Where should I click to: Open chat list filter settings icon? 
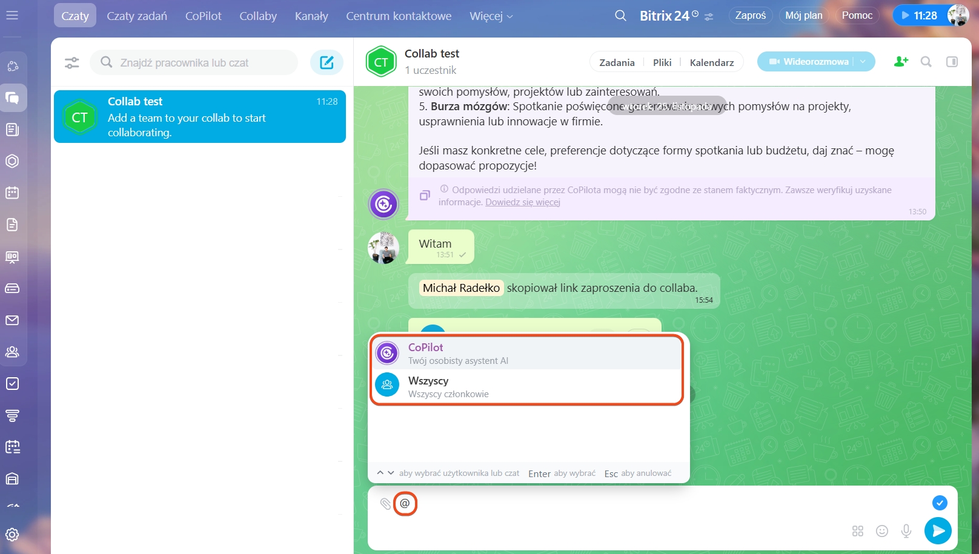(x=72, y=62)
